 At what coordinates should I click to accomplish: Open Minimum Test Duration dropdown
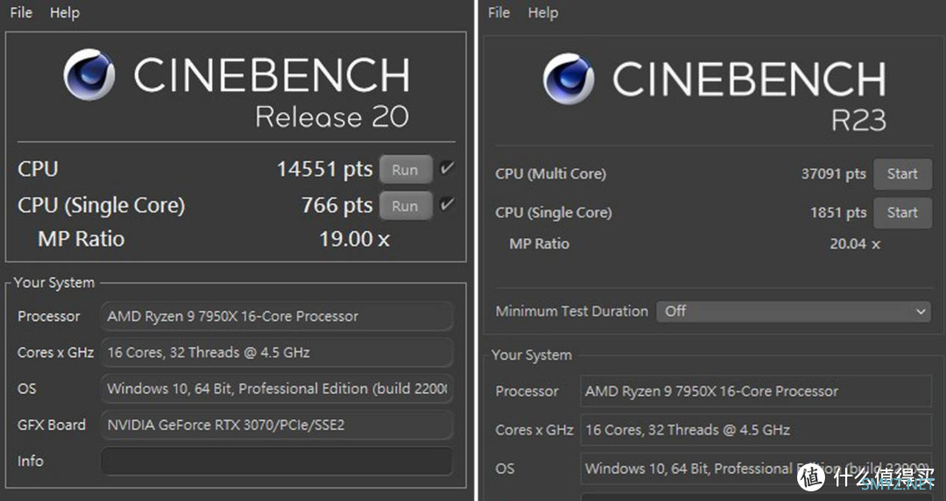tap(794, 312)
